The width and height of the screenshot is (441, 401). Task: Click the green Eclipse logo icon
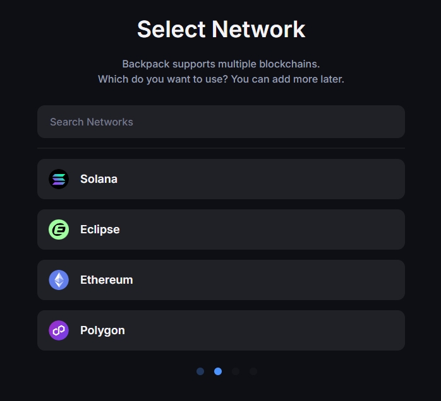[x=59, y=230]
